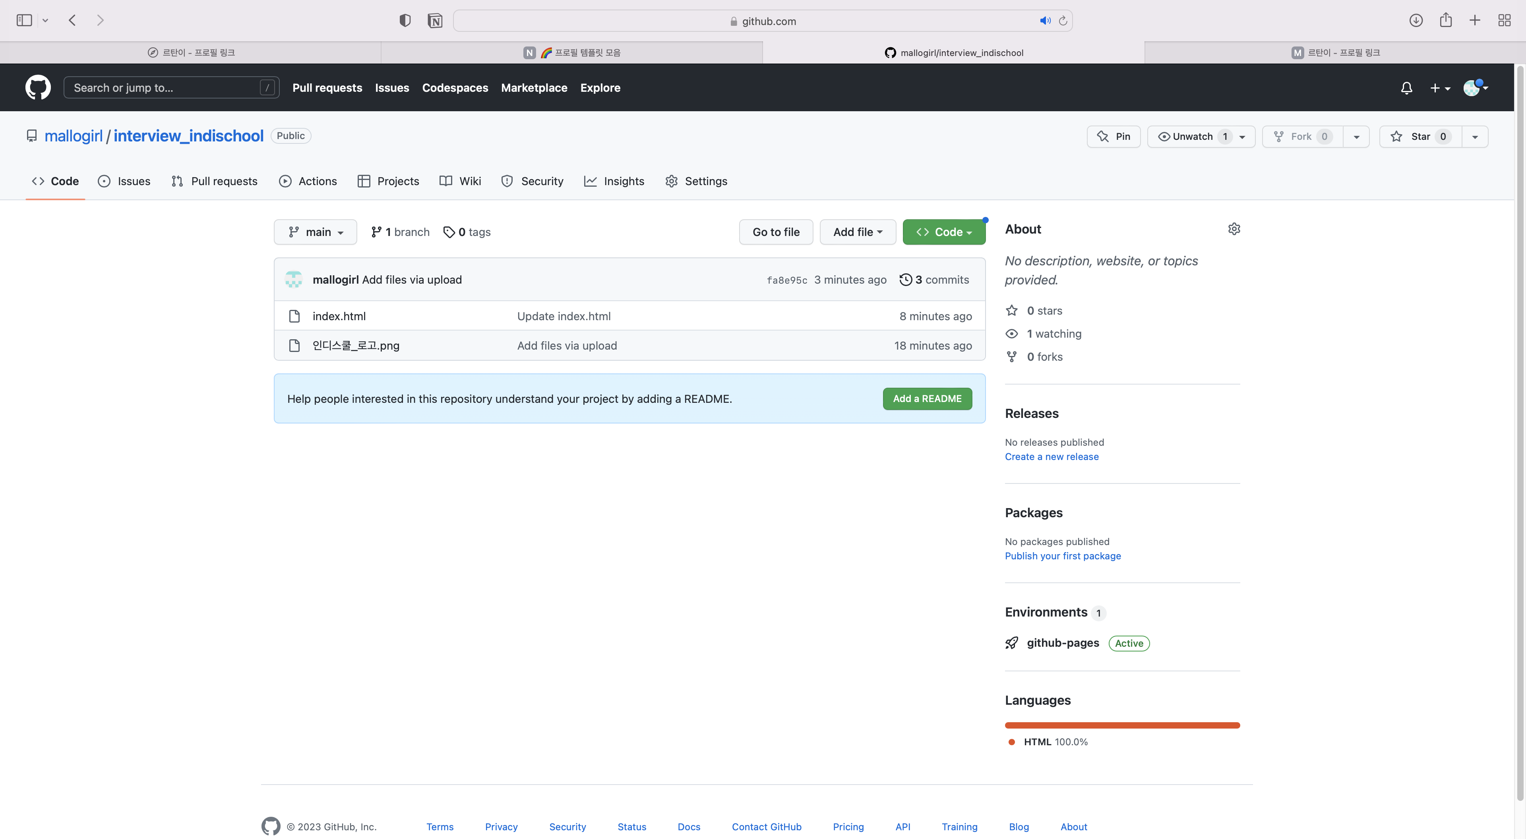
Task: Show Safari sidebar
Action: 24,21
